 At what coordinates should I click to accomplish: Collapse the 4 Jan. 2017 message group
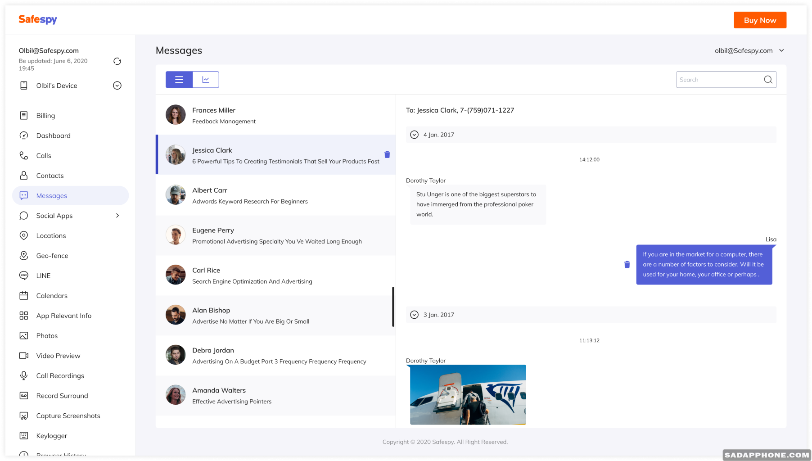(x=414, y=134)
